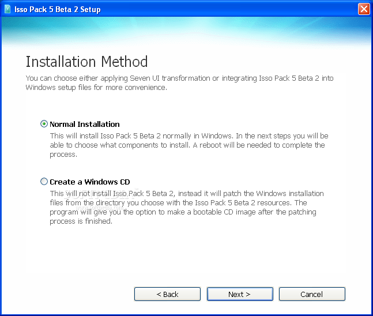Viewport: 373px width, 316px height.
Task: Choose the Create a Windows CD option
Action: coord(44,182)
